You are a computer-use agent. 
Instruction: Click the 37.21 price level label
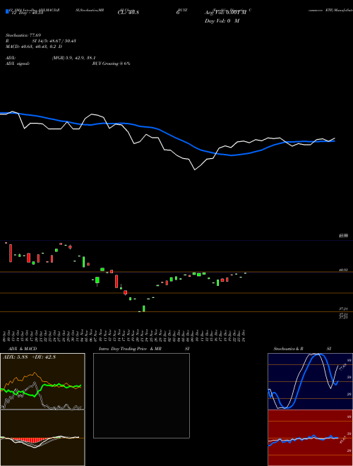[x=343, y=309]
